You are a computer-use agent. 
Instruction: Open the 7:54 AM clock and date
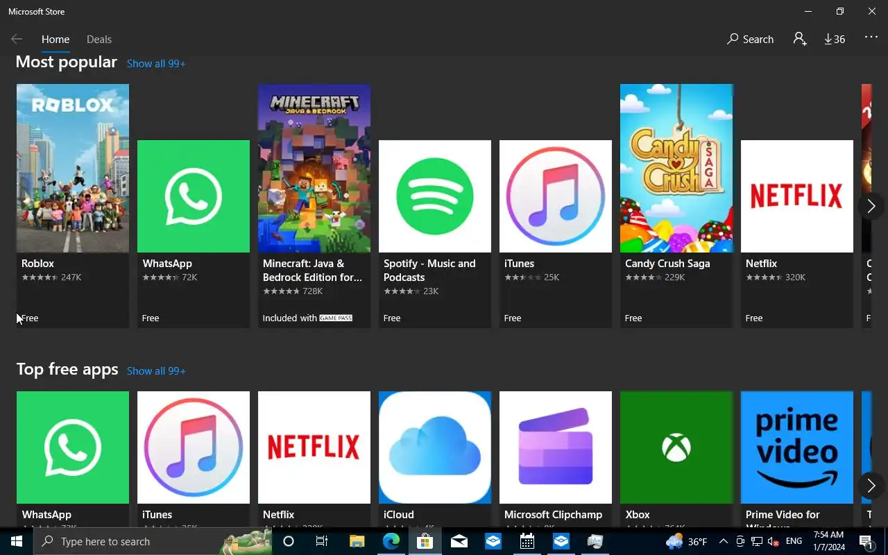(828, 541)
